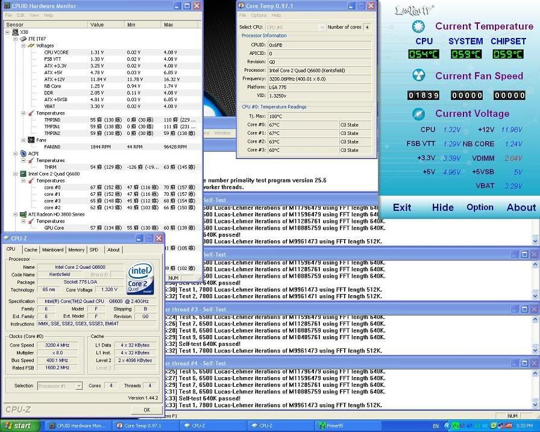Click Exit in the LanParty monitor
540x432 pixels.
[402, 207]
